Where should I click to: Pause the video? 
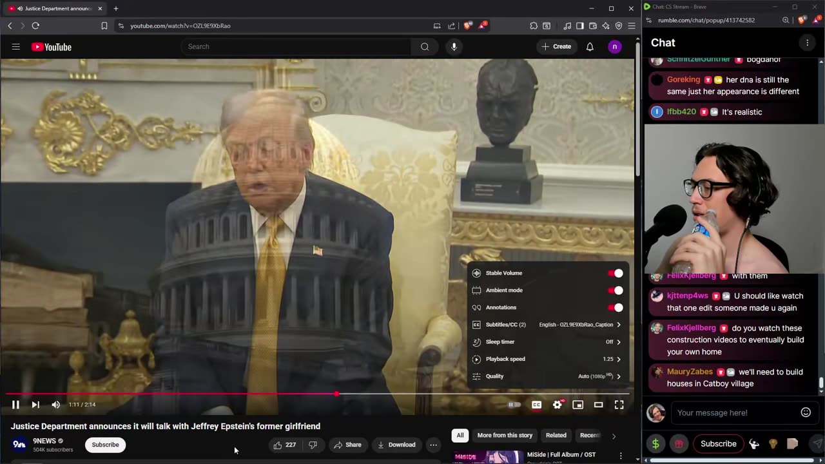tap(15, 405)
